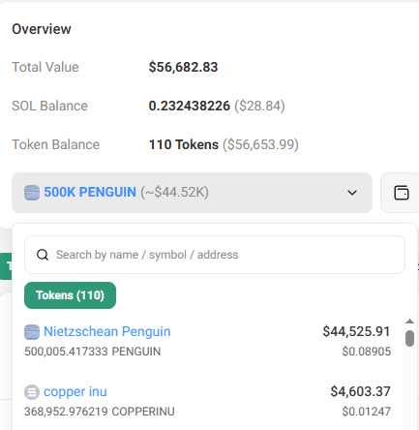
Task: Click the SOL Balance 0.232438226 value
Action: [x=190, y=106]
